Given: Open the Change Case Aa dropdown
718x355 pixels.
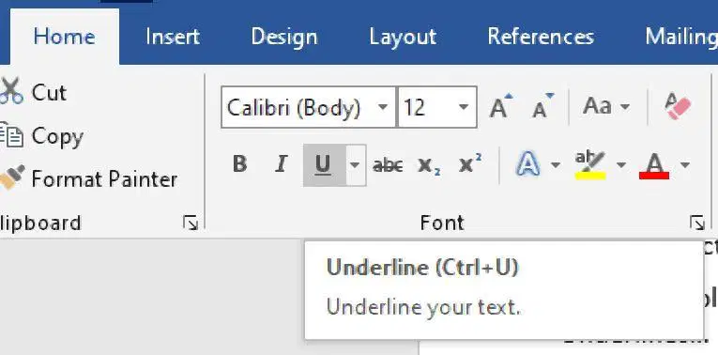Looking at the screenshot, I should 606,106.
